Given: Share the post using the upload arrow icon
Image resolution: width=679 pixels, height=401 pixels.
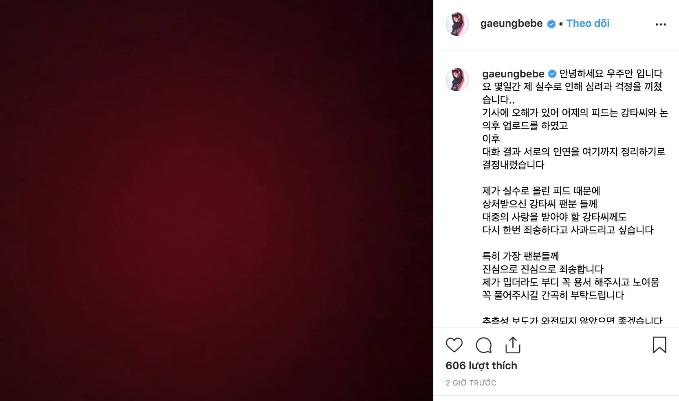Looking at the screenshot, I should [x=513, y=345].
